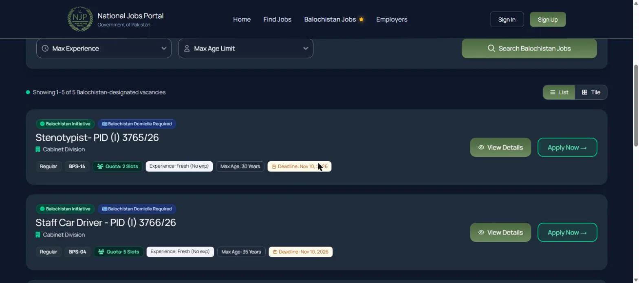Open the Max Age Limit dropdown
This screenshot has width=639, height=283.
tap(246, 48)
